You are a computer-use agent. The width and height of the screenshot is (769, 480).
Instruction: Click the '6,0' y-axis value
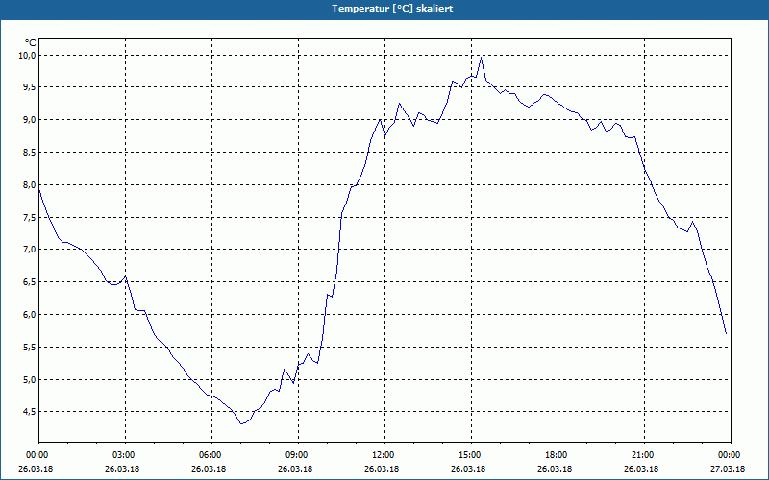[30, 315]
